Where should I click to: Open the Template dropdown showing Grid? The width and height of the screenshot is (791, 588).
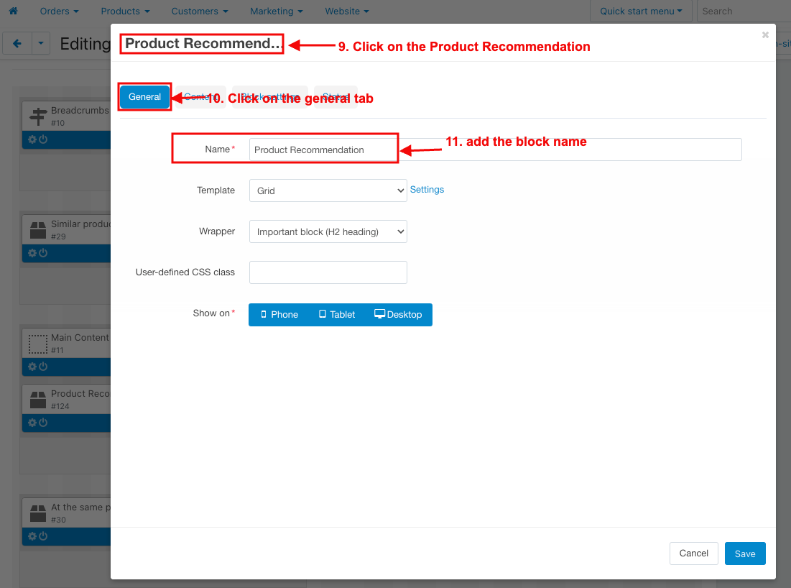tap(328, 190)
